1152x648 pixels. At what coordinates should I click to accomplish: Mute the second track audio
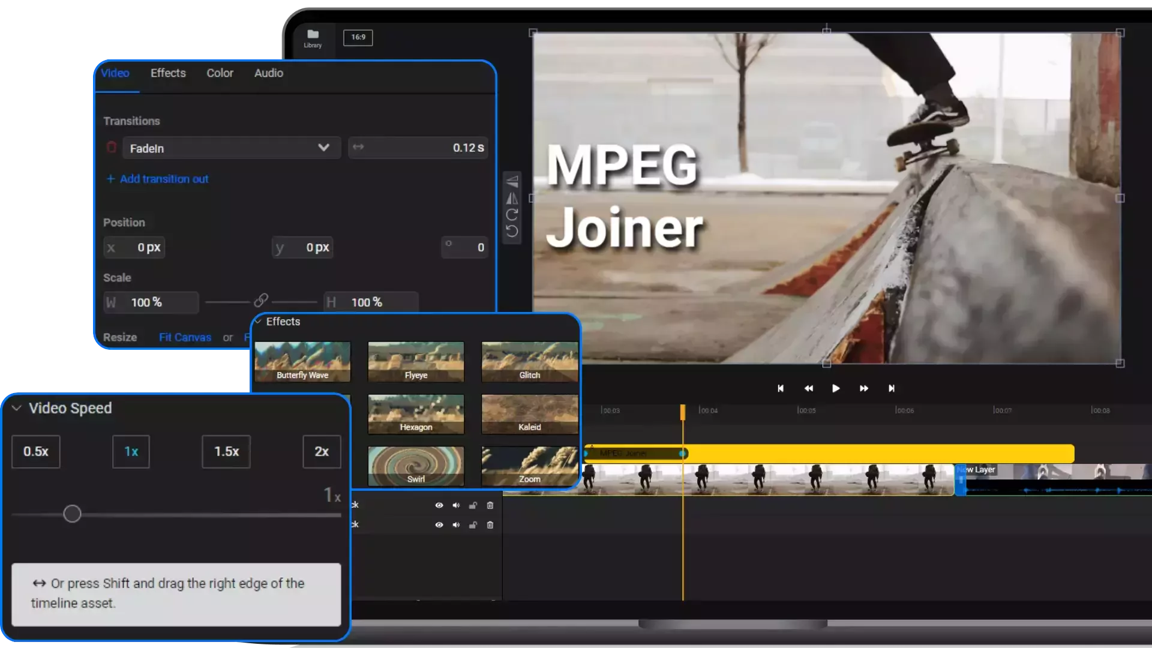[456, 525]
